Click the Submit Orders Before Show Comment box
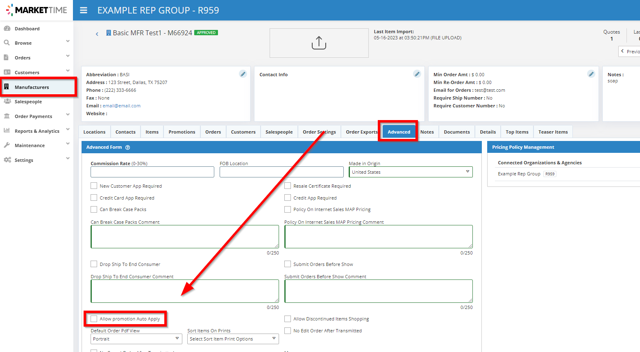The height and width of the screenshot is (352, 640). pos(379,291)
